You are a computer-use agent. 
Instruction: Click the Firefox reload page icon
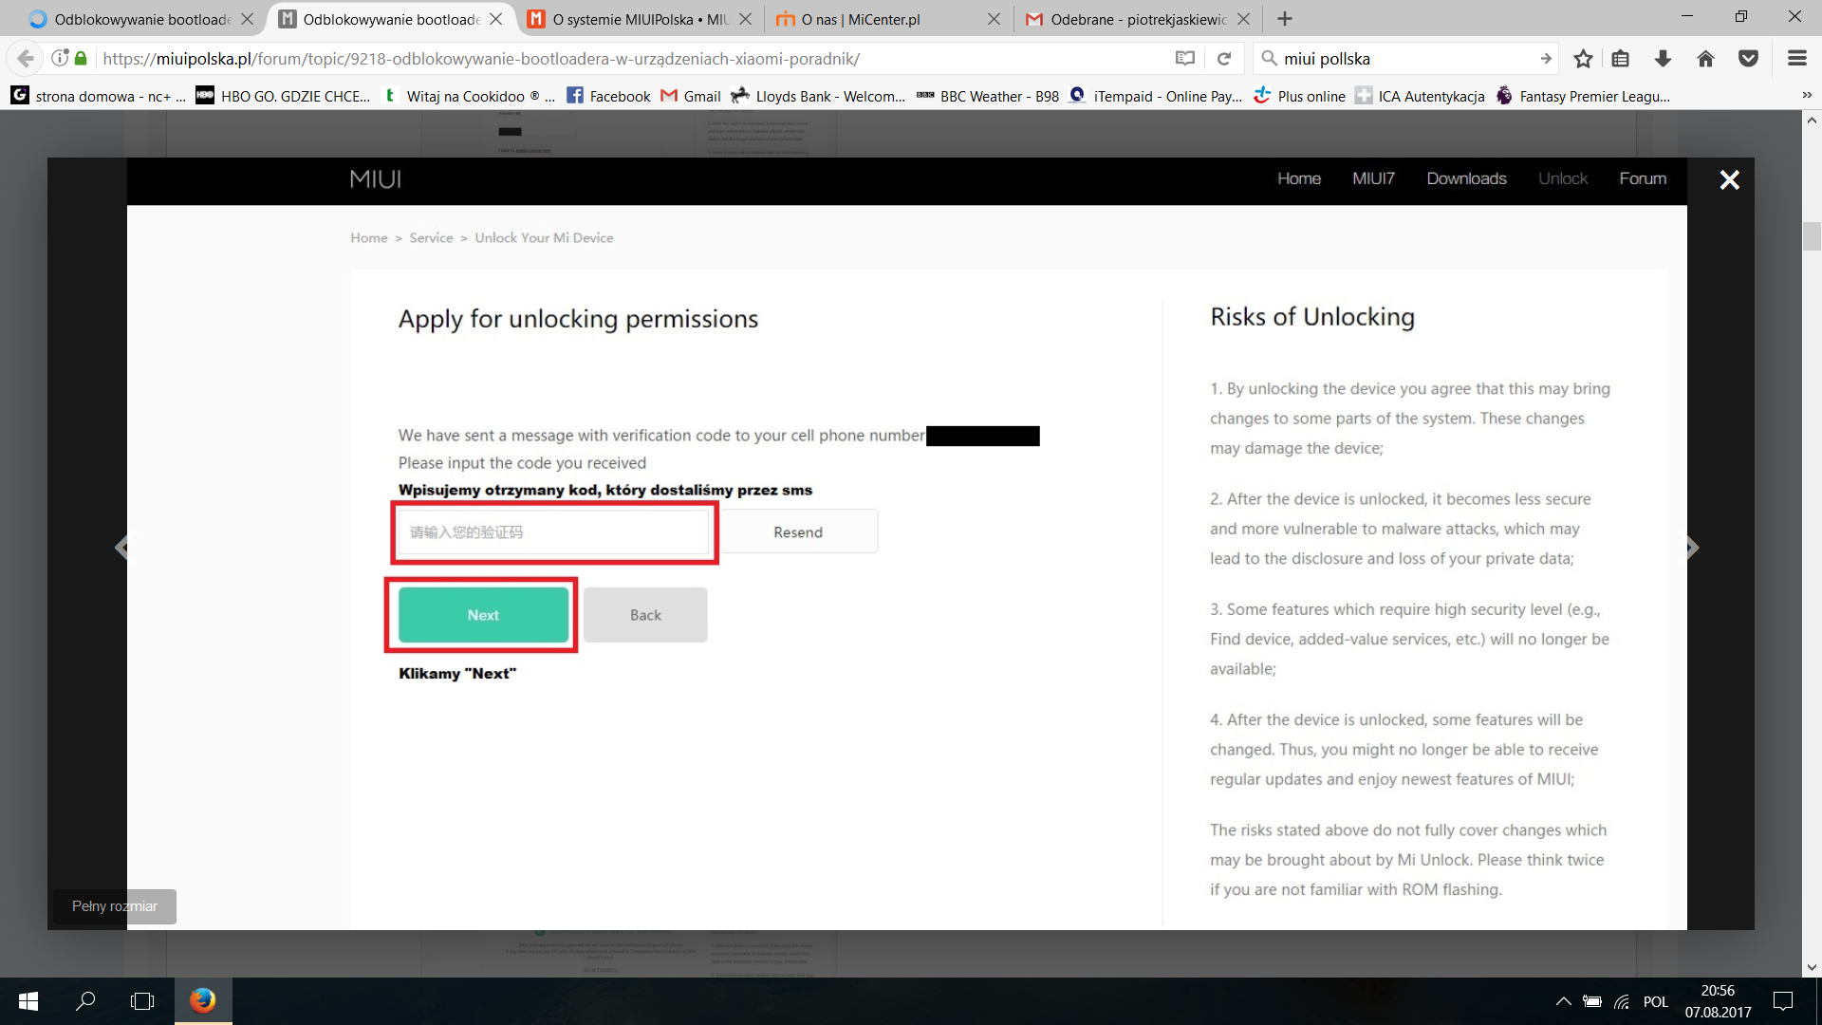coord(1224,59)
